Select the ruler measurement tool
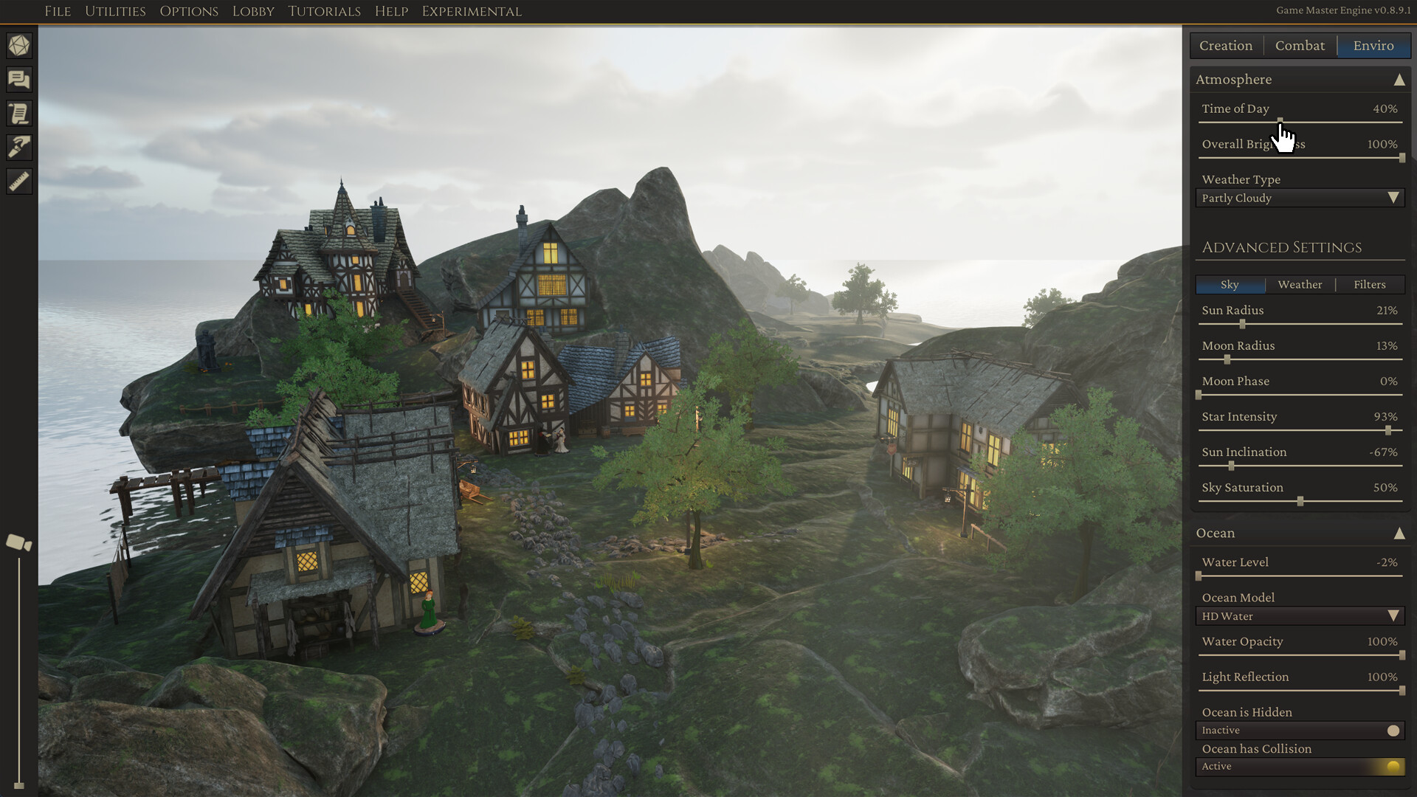1417x797 pixels. tap(18, 181)
